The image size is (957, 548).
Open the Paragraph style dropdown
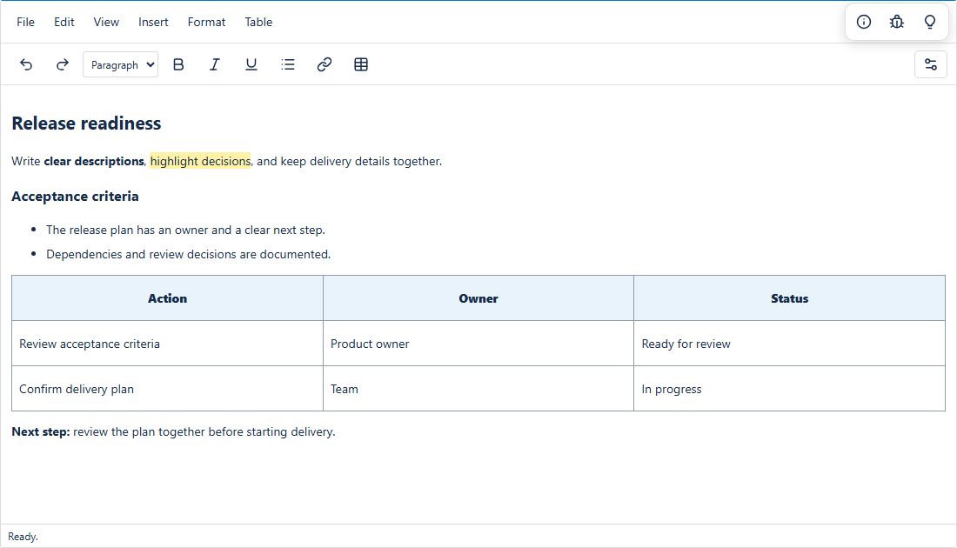120,64
